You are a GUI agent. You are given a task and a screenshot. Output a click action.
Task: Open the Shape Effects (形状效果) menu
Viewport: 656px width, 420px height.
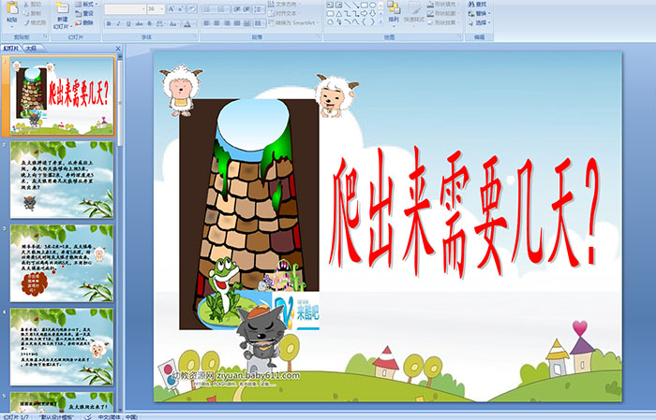(x=443, y=22)
